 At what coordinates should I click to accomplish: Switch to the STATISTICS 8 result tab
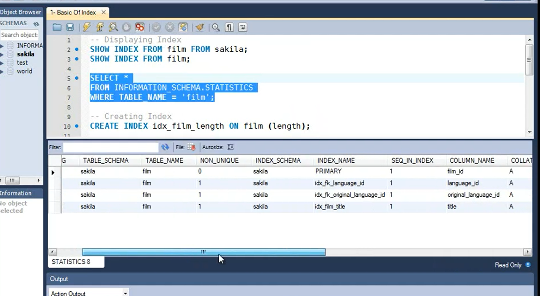pos(71,262)
